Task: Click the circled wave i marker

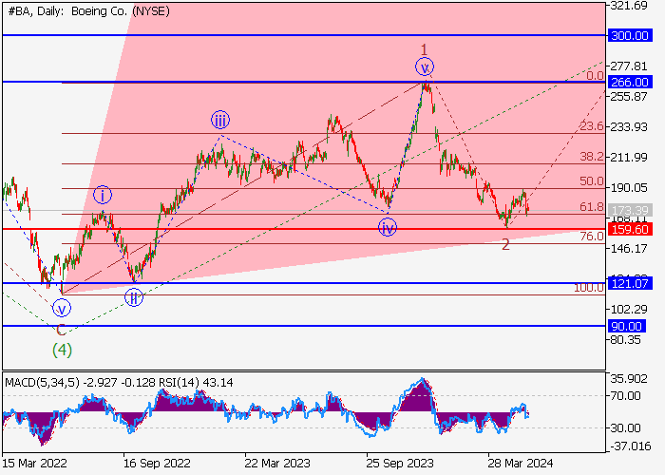Action: [x=103, y=196]
